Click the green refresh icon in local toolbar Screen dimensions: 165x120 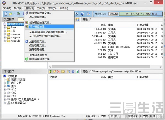[x=77, y=72]
